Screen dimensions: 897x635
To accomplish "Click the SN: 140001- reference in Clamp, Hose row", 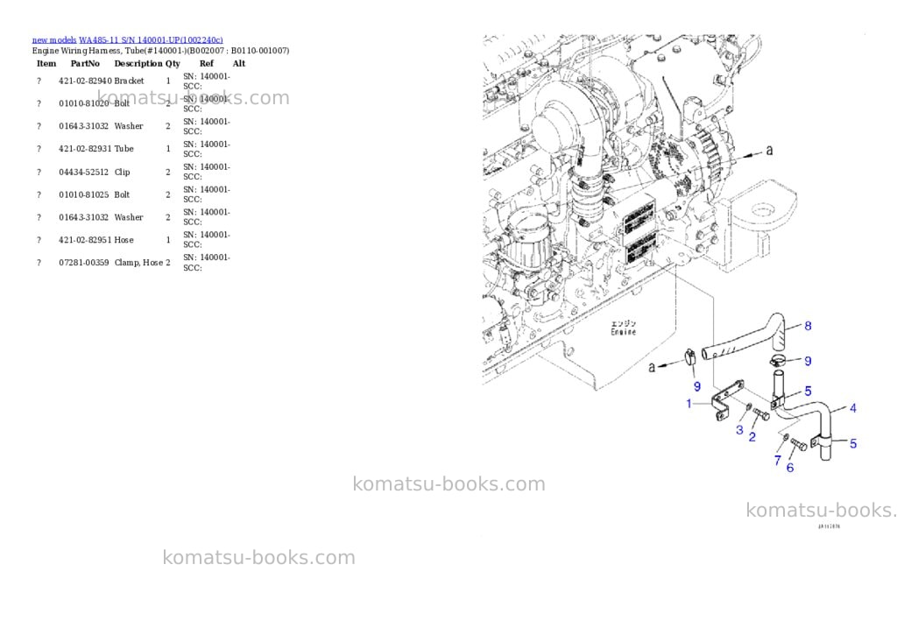I will (x=207, y=258).
